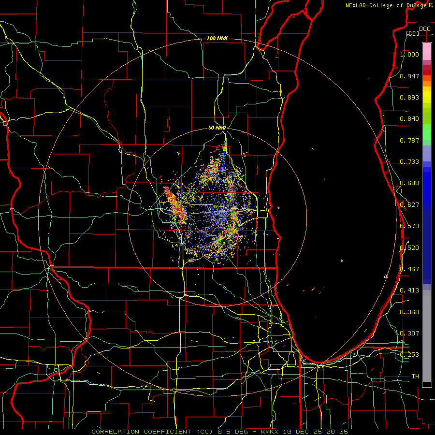The image size is (435, 435).
Task: Click the 0.307 scale value
Action: click(x=409, y=333)
